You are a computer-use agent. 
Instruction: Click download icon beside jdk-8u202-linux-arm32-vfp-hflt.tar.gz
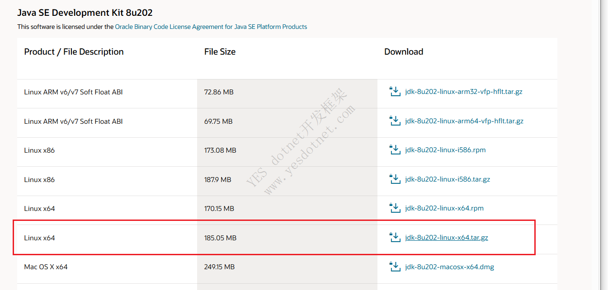(395, 92)
